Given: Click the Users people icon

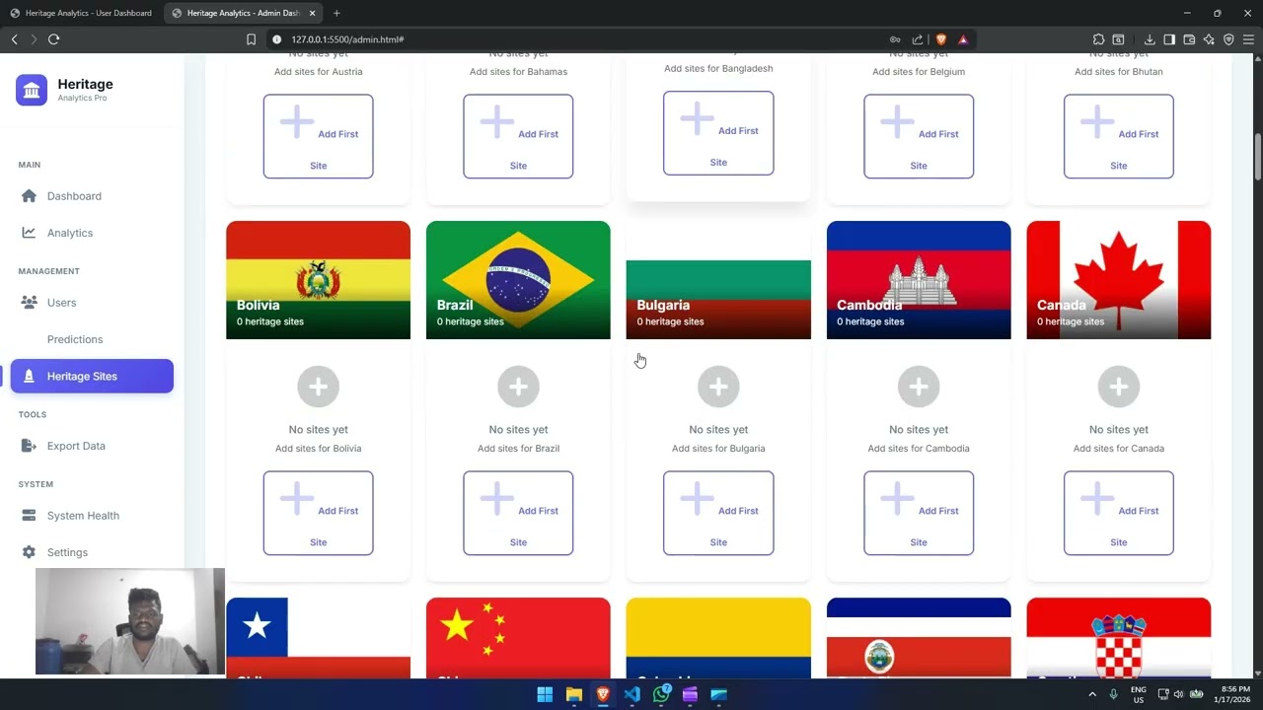Looking at the screenshot, I should pyautogui.click(x=29, y=303).
